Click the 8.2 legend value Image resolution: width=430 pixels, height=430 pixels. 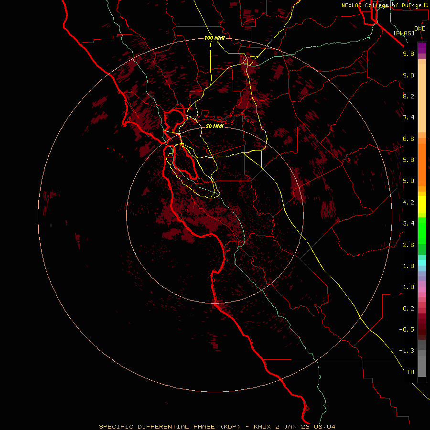(x=408, y=96)
